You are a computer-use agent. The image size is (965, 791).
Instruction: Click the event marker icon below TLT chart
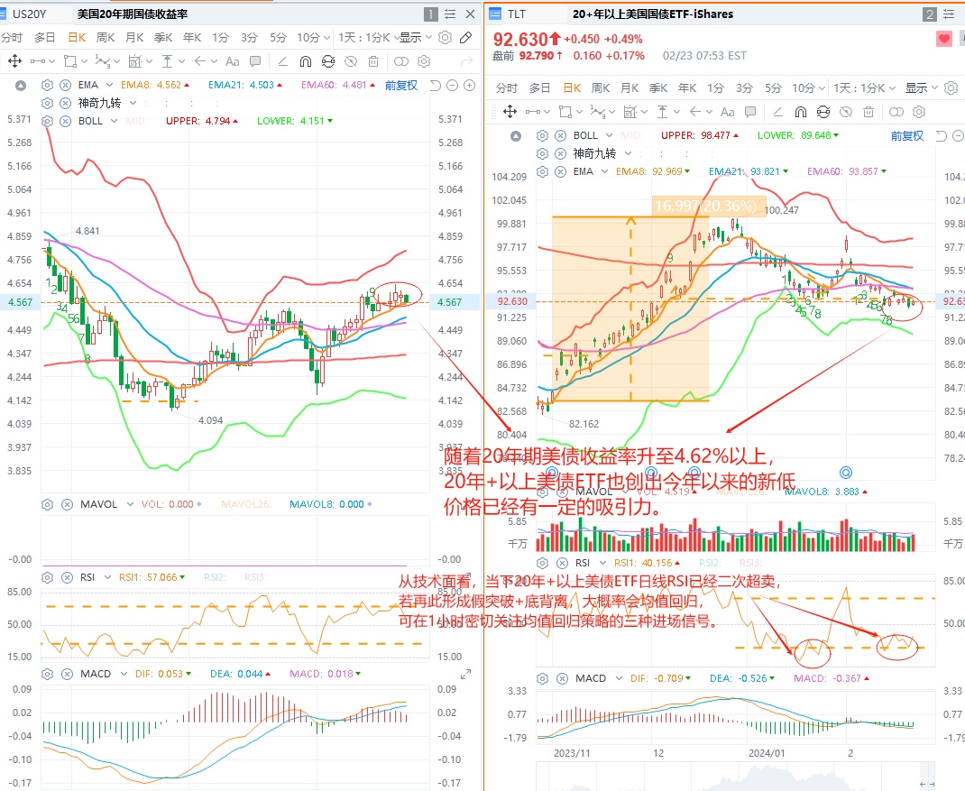click(x=846, y=472)
